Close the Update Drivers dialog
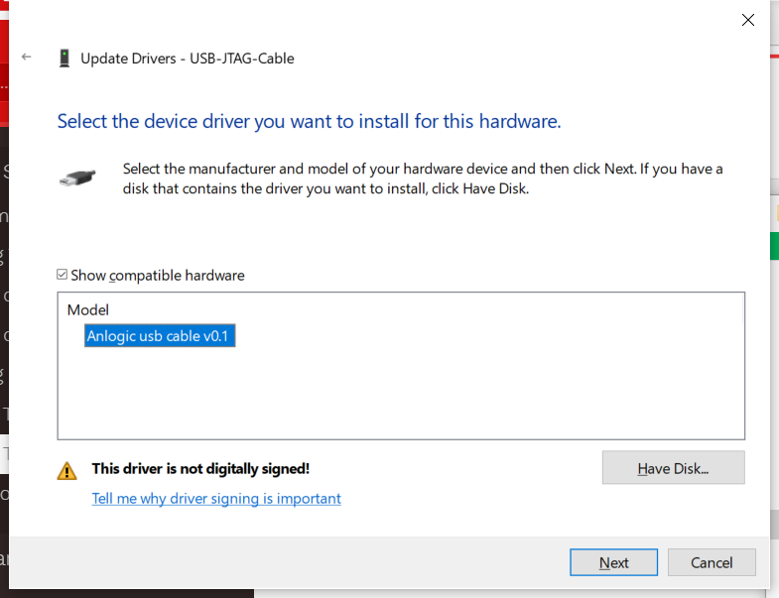779x598 pixels. (x=747, y=20)
